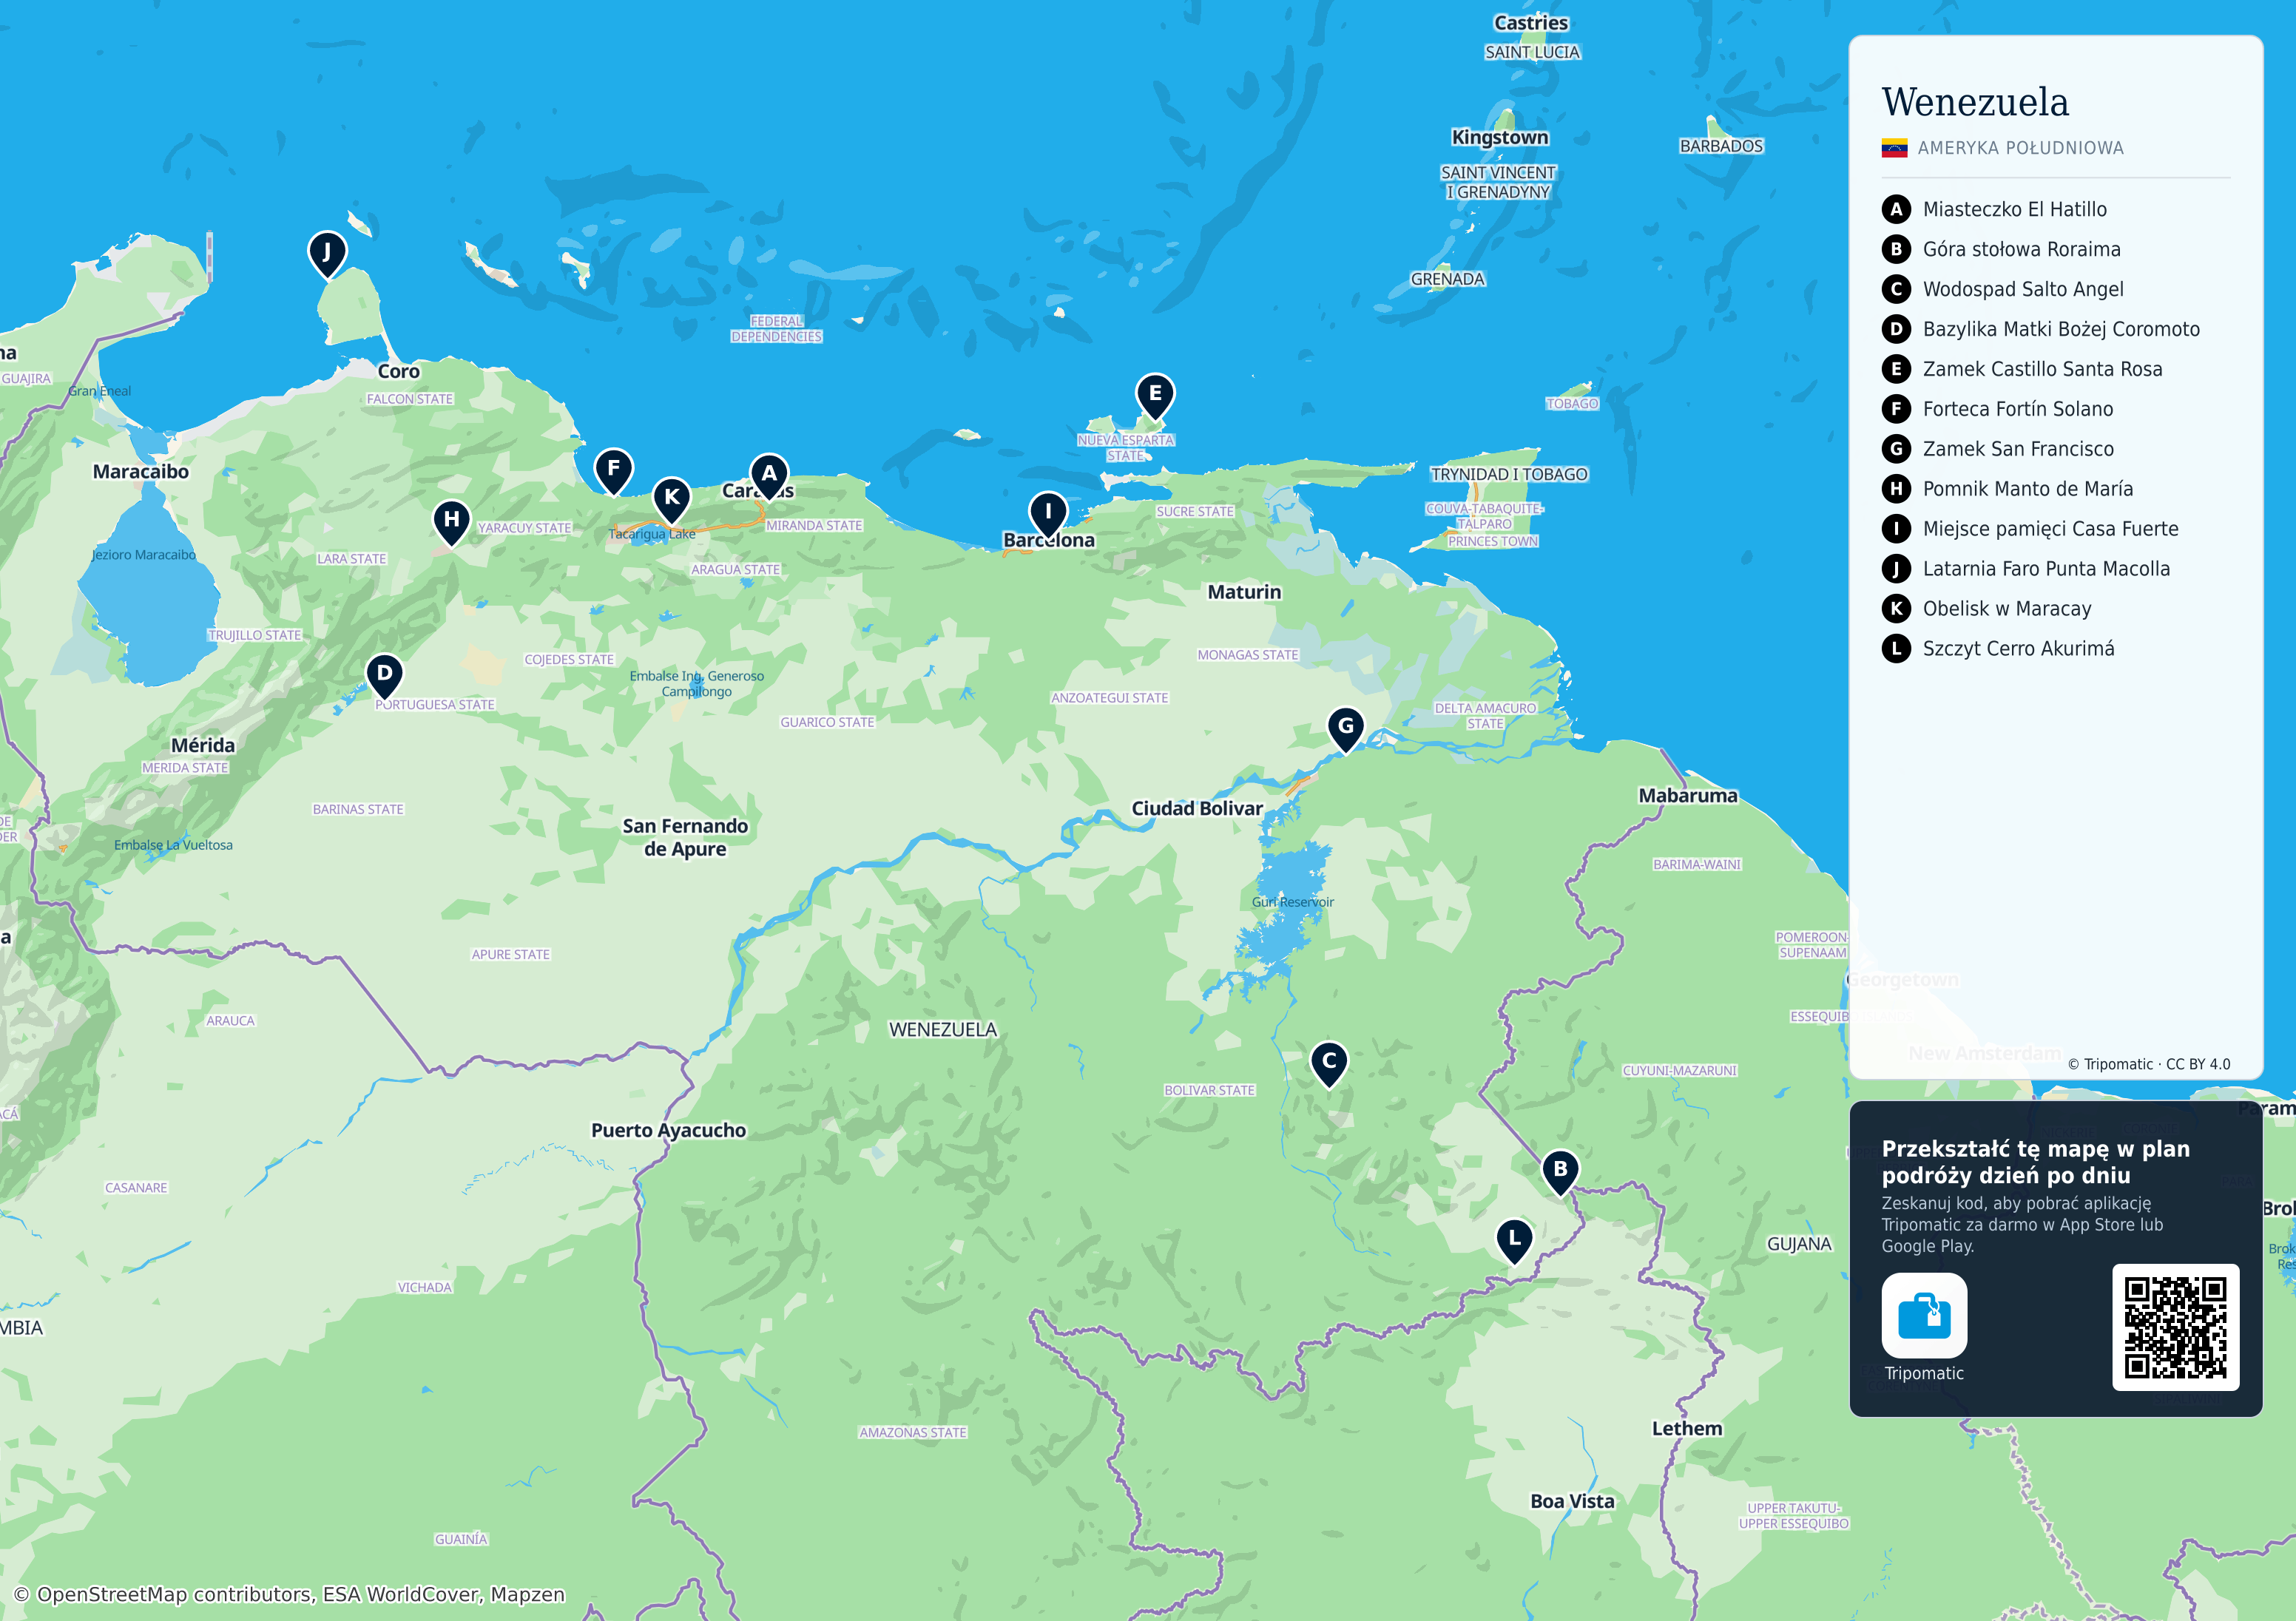Viewport: 2296px width, 1621px height.
Task: Click the TRYNIDAD I TOBAGO label
Action: click(1509, 474)
